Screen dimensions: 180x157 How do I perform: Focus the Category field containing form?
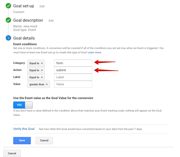[x=73, y=63]
